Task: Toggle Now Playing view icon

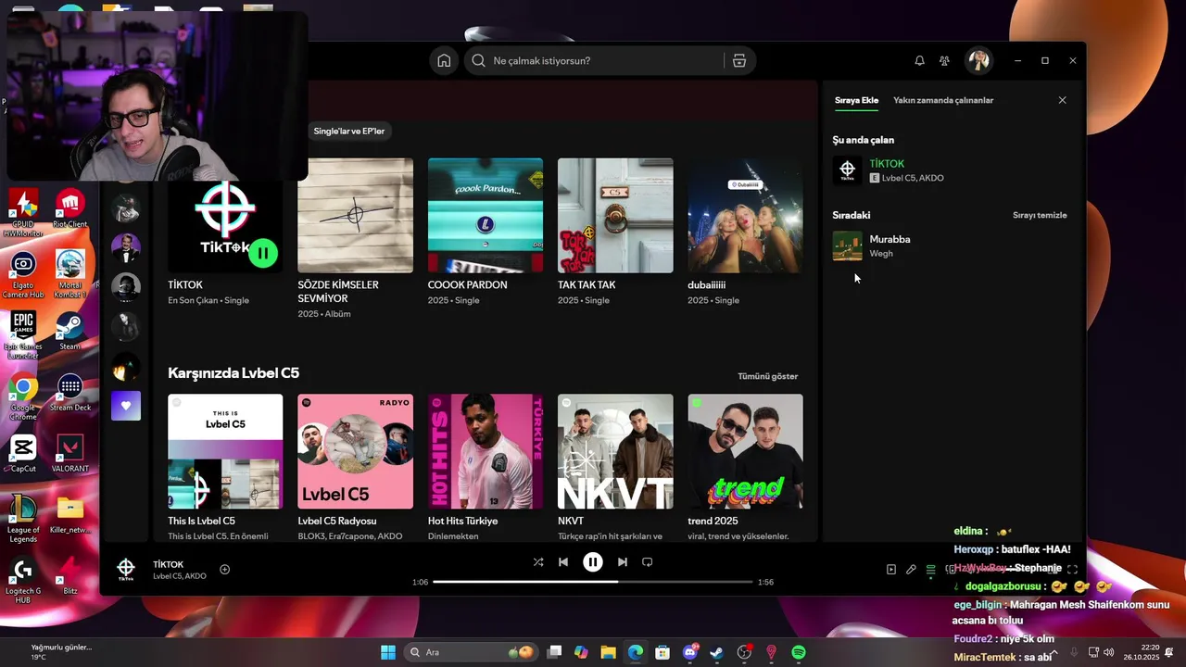Action: [891, 570]
